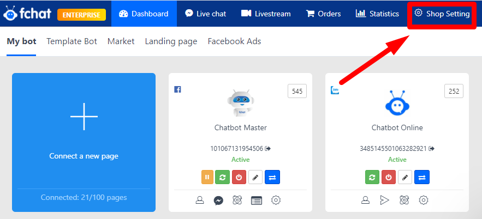The width and height of the screenshot is (482, 219).
Task: Click page ID 3485145501063282921
Action: coord(393,149)
